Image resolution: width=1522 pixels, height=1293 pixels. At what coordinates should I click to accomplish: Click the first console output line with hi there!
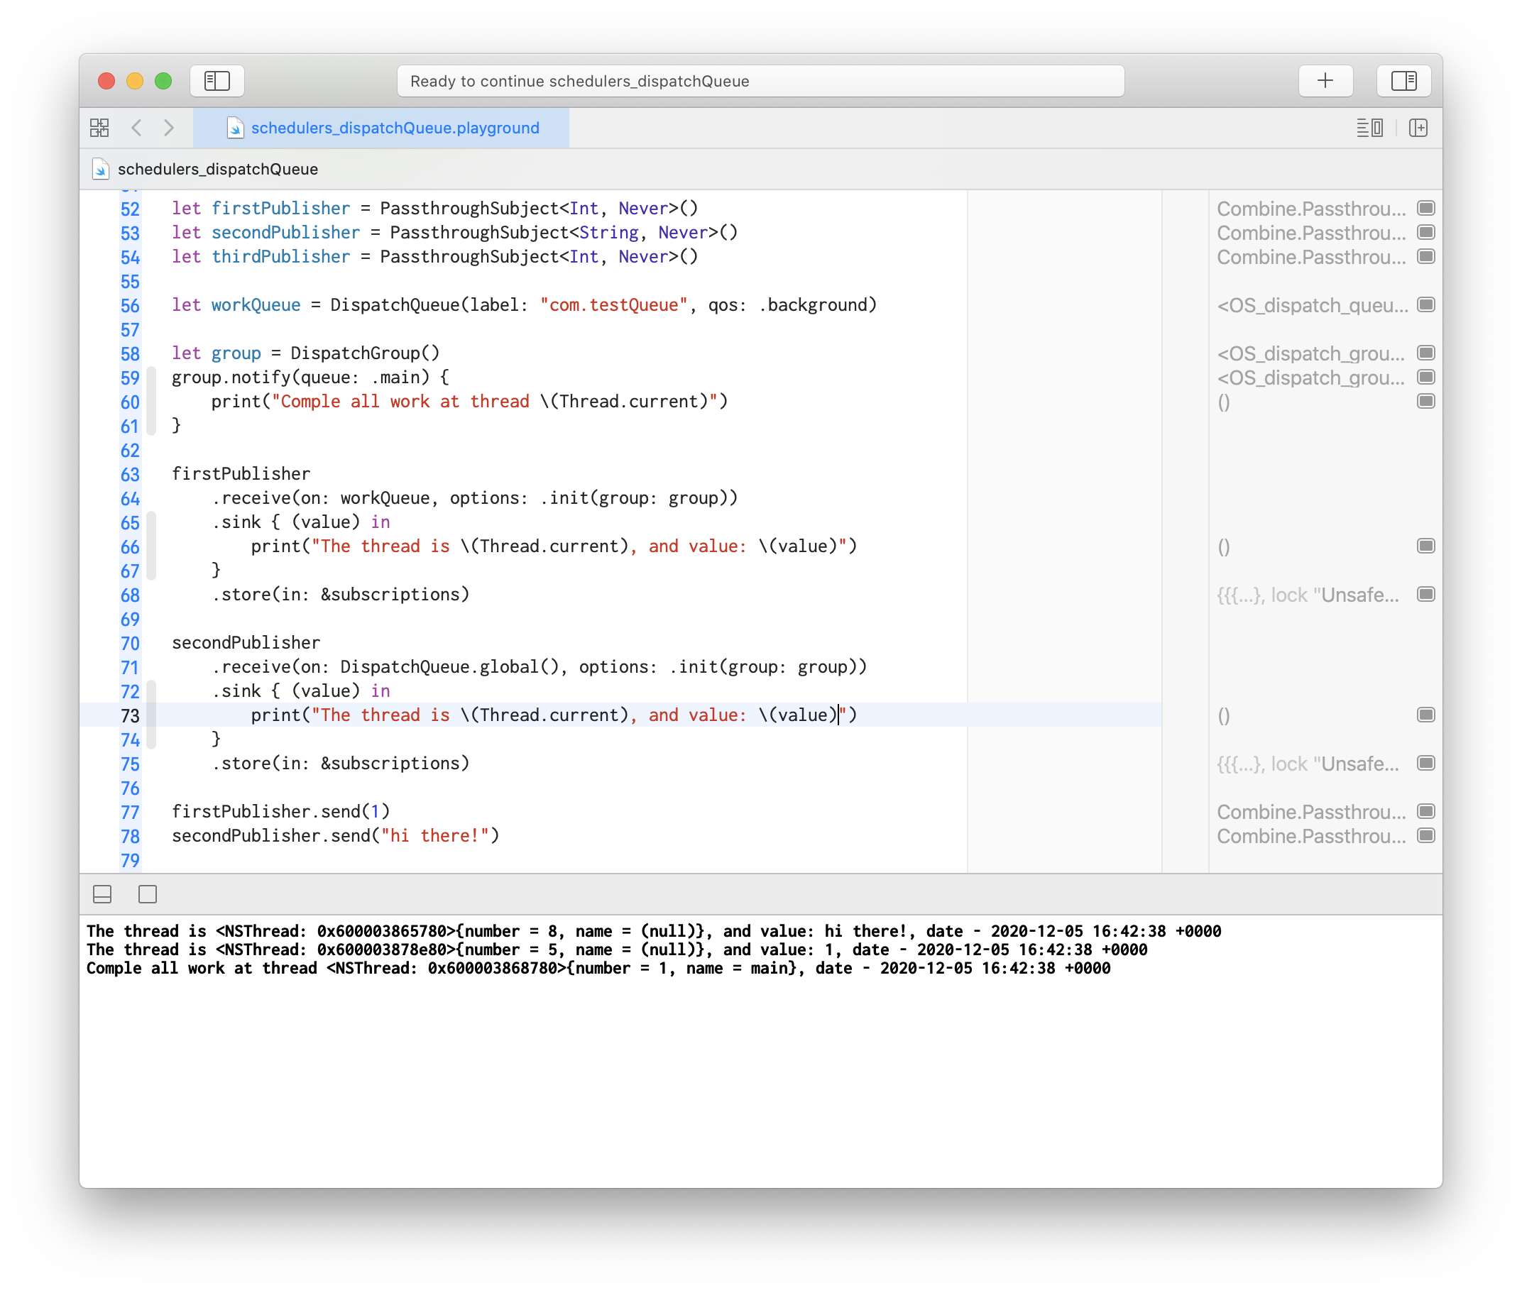point(653,931)
